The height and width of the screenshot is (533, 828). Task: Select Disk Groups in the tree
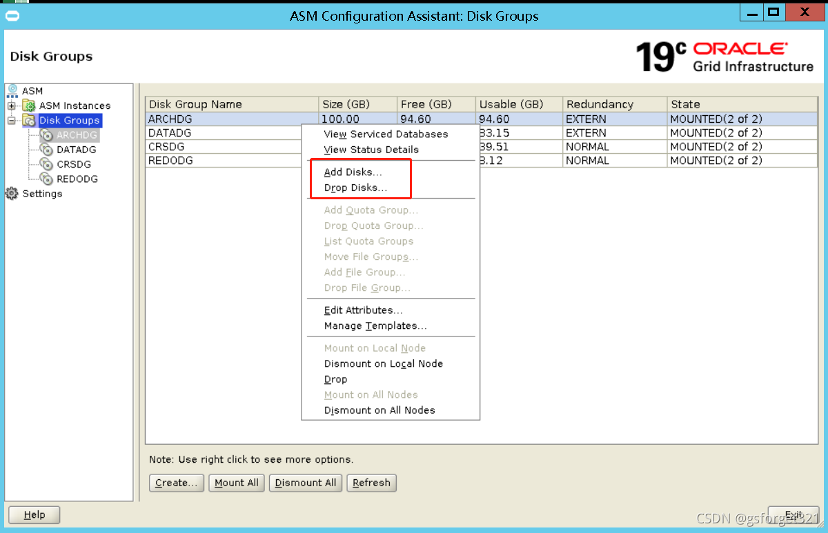(69, 121)
